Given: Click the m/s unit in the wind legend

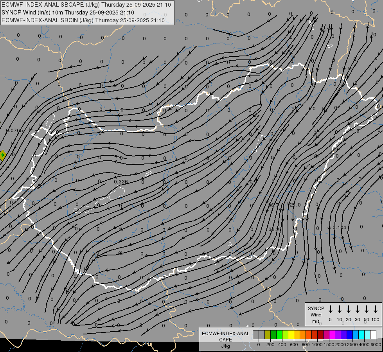Looking at the screenshot, I should click(x=316, y=321).
